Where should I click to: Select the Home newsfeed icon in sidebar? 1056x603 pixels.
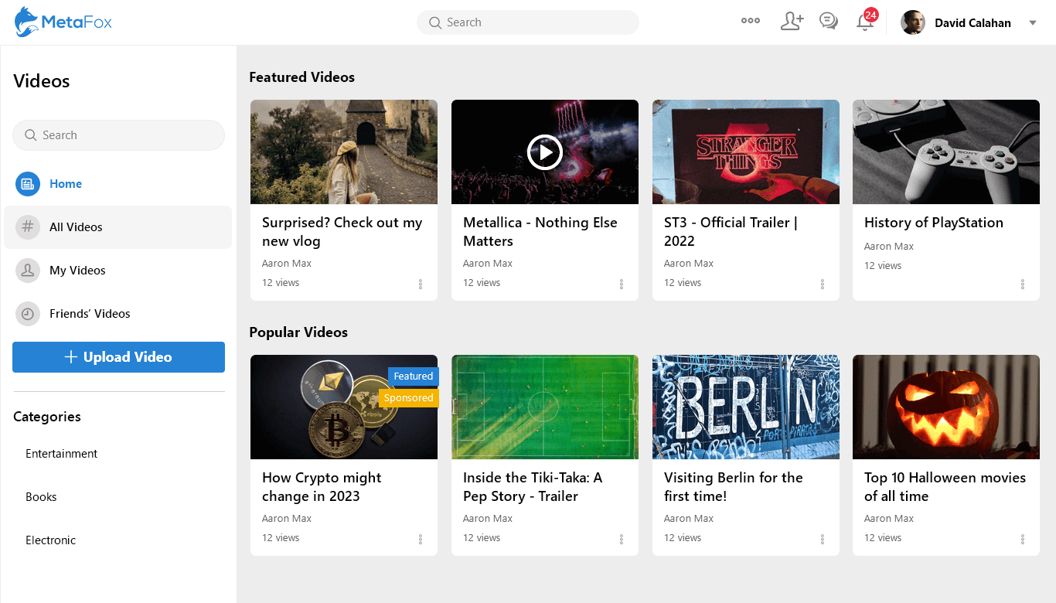coord(28,183)
